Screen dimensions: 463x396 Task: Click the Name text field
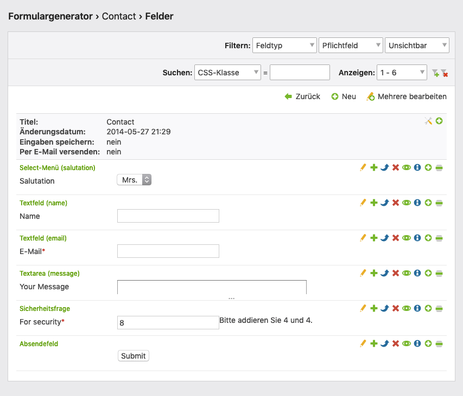[x=168, y=216]
